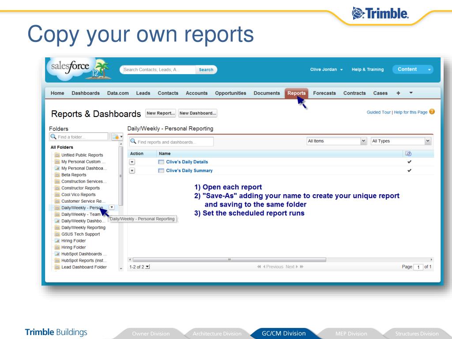Click the Beta Reports folder icon

pyautogui.click(x=57, y=175)
